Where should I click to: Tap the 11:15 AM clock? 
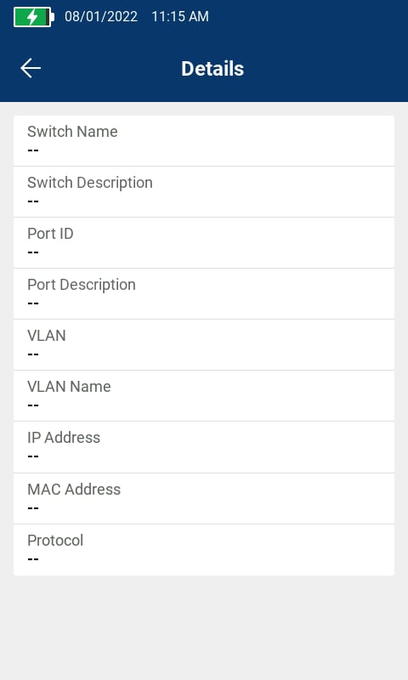[180, 16]
